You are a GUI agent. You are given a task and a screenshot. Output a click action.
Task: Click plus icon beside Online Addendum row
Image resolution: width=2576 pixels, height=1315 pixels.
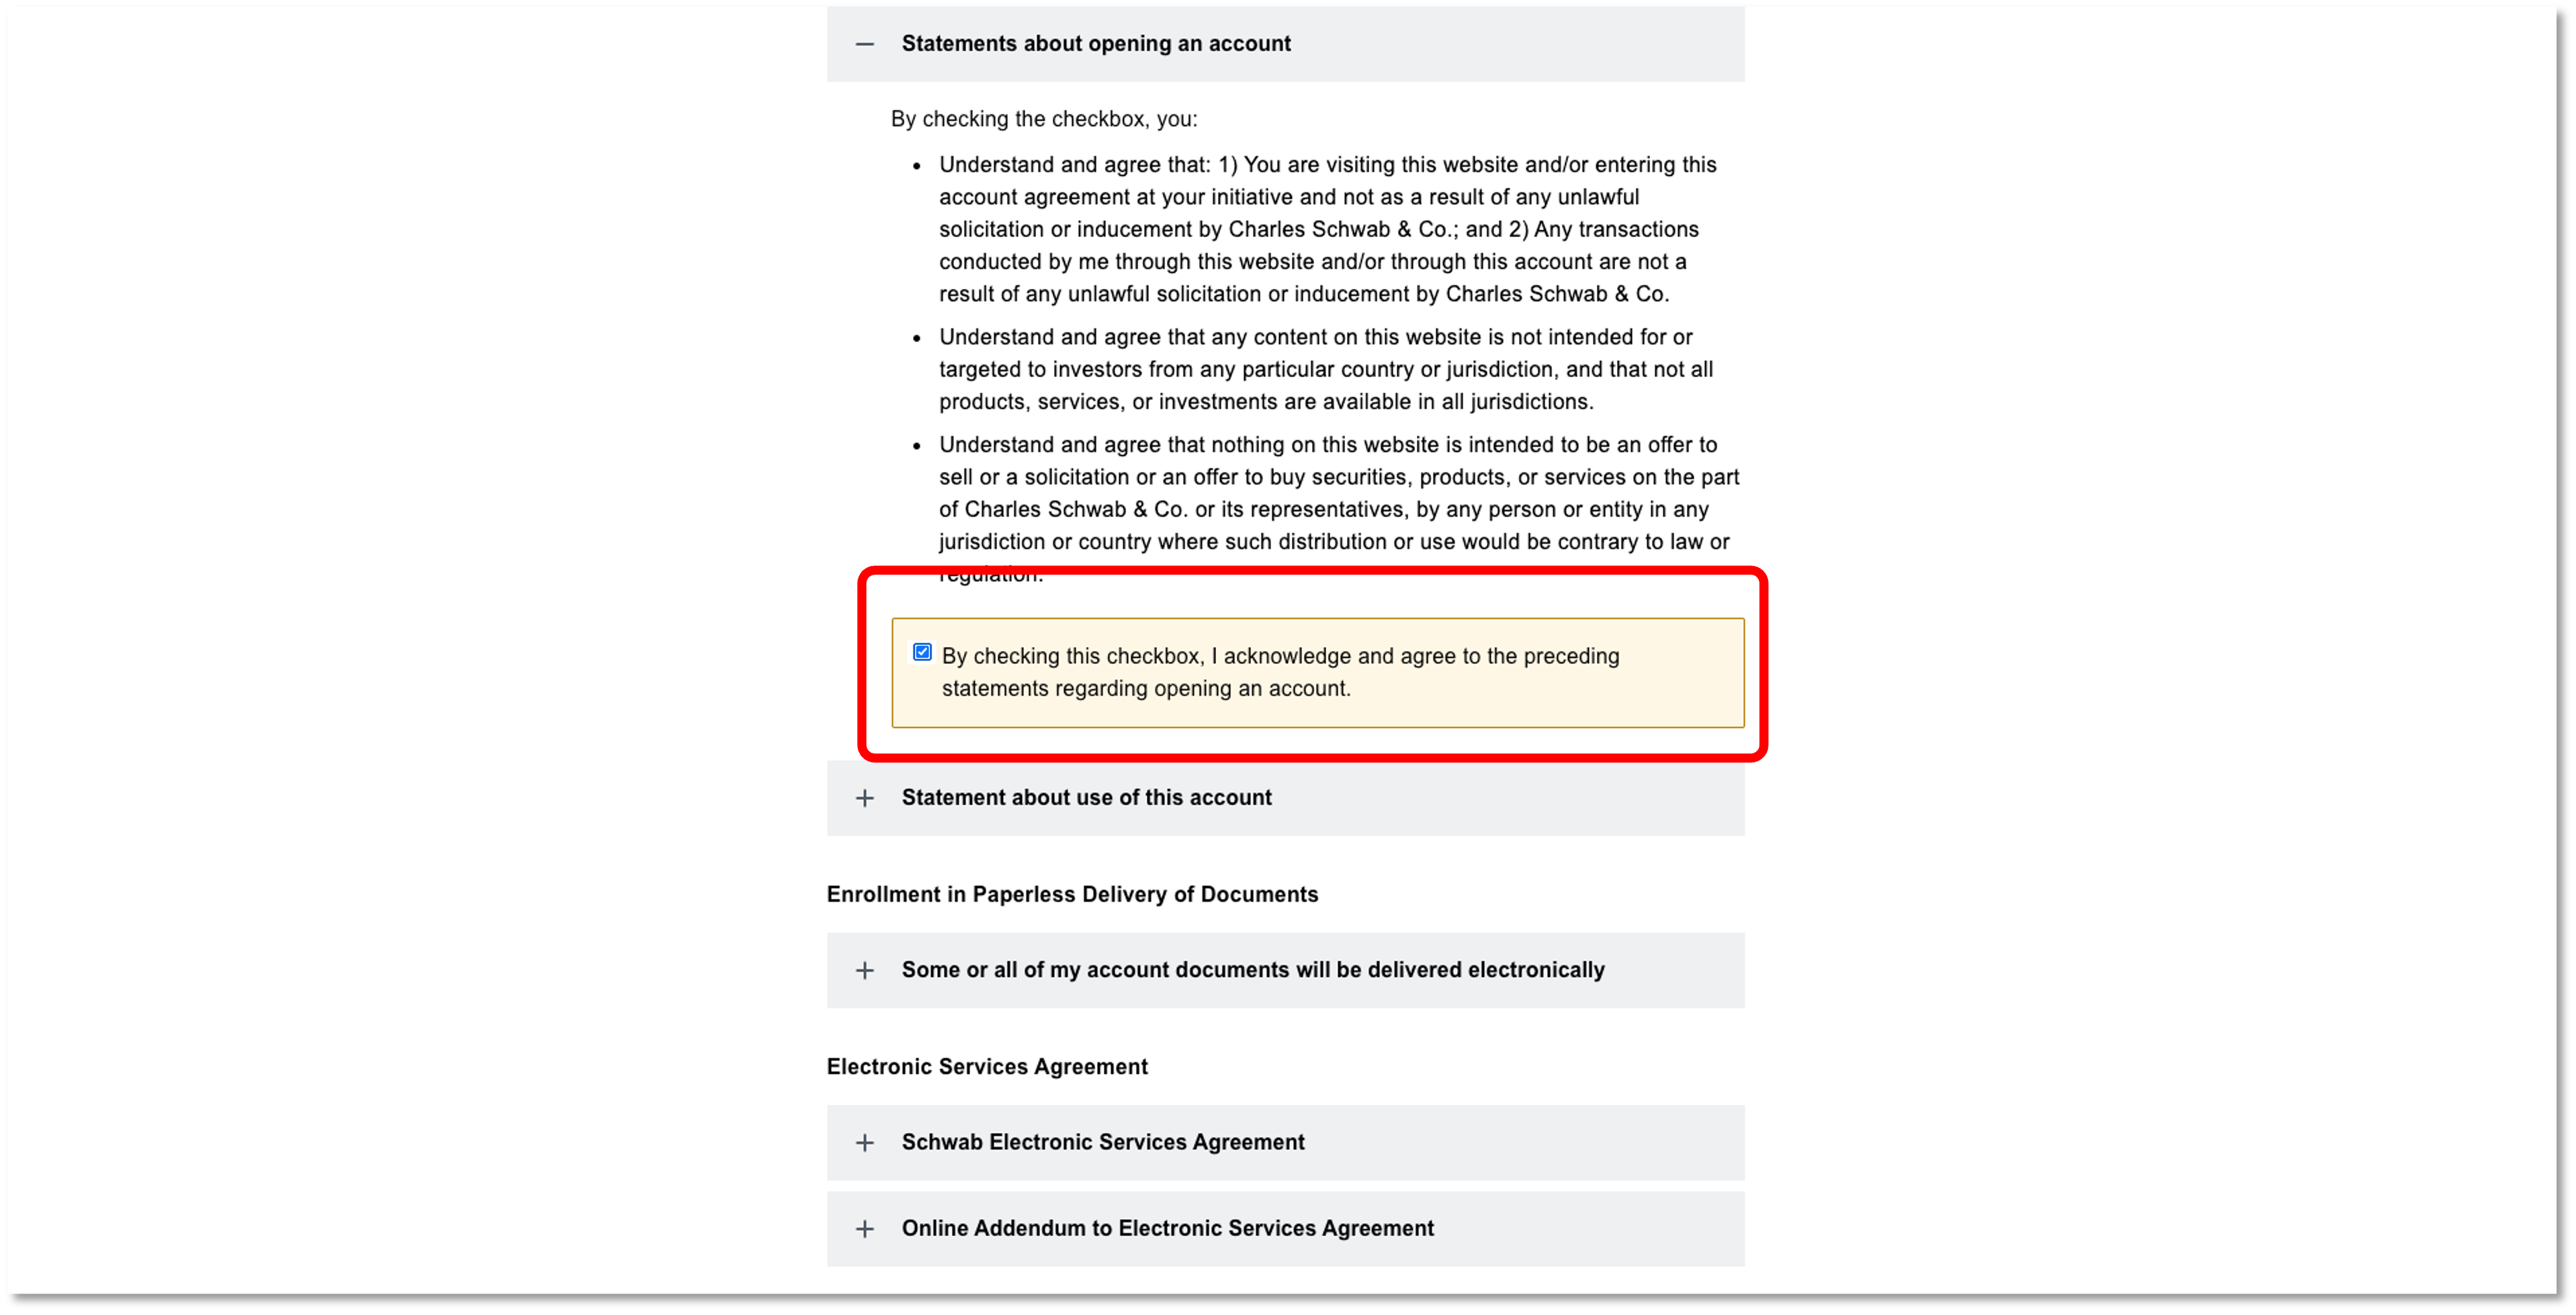point(865,1228)
